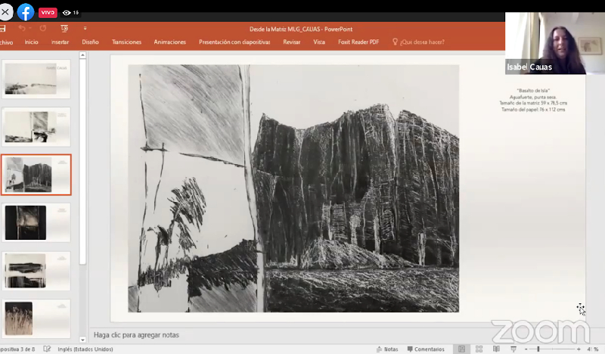Switch to the Inicio tab
The width and height of the screenshot is (605, 354).
pos(31,42)
